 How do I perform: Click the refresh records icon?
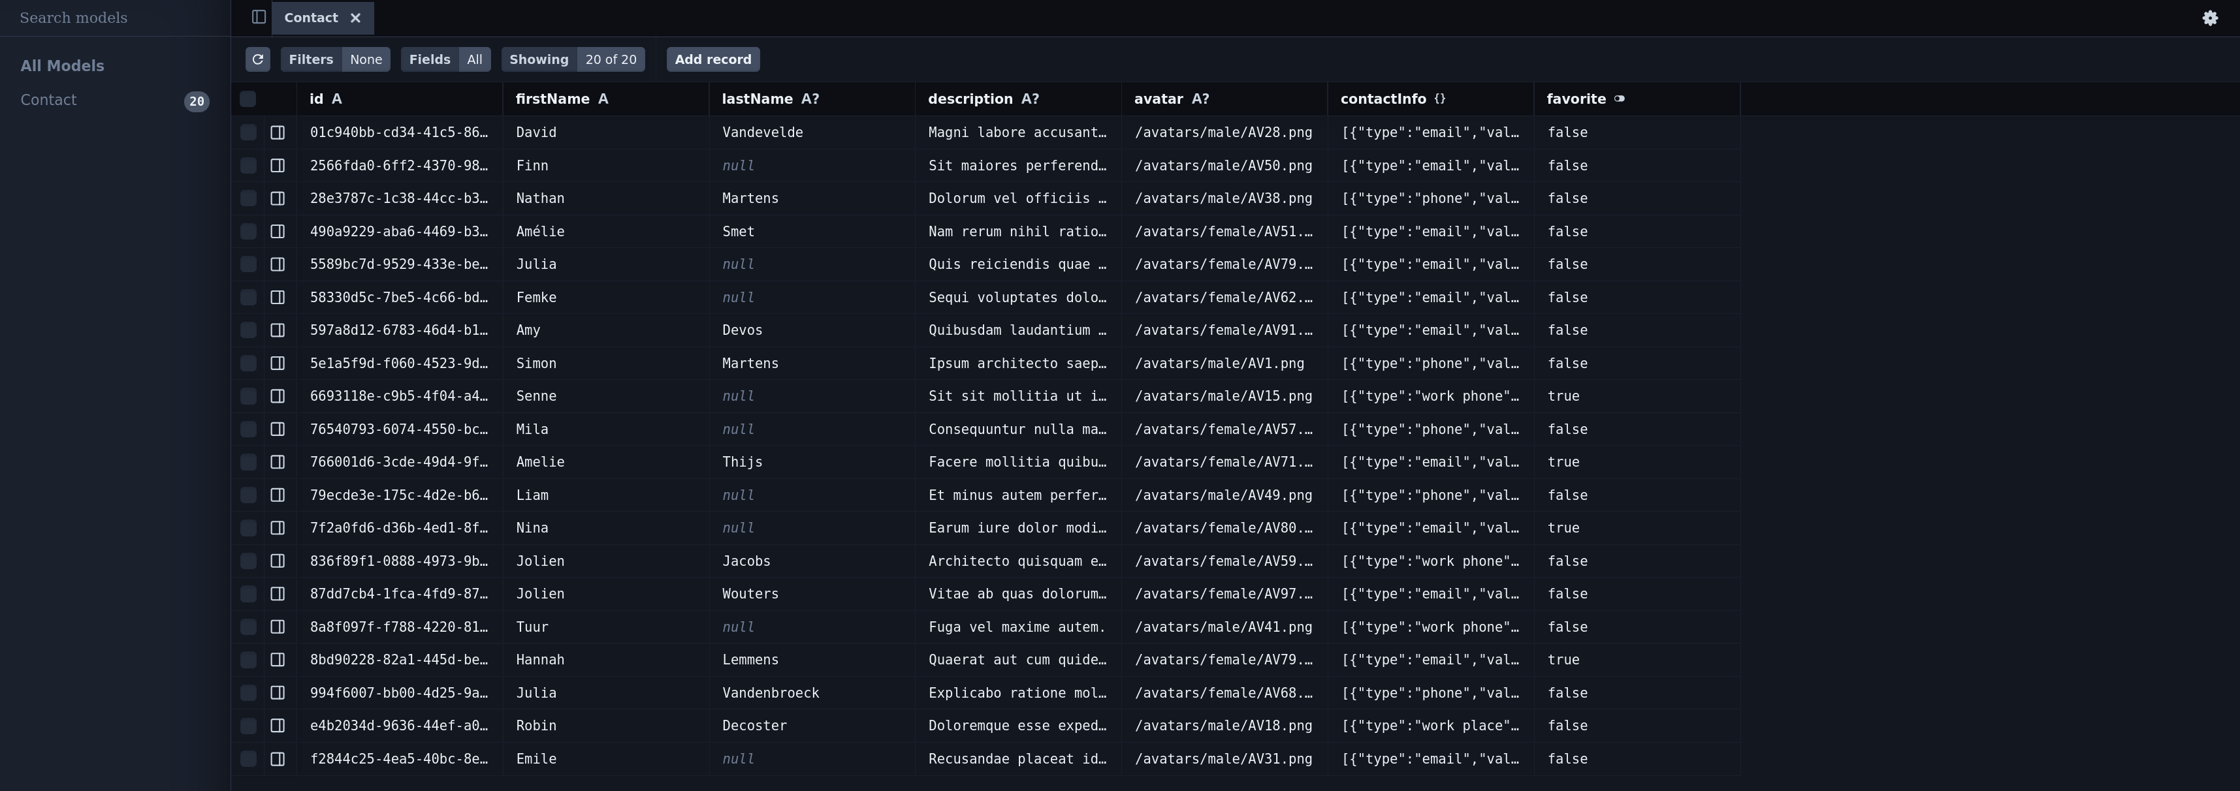click(x=257, y=59)
